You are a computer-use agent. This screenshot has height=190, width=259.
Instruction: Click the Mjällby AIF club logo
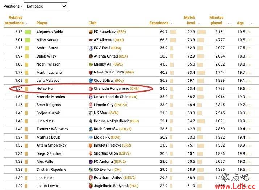(x=91, y=64)
